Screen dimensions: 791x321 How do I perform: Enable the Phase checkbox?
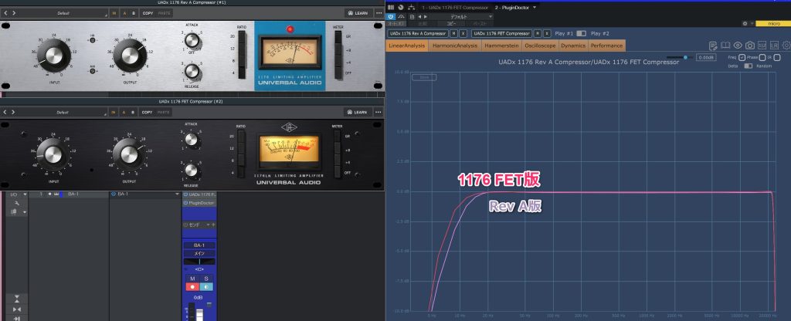(762, 57)
